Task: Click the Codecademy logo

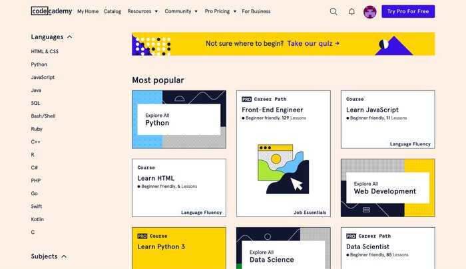Action: [51, 11]
